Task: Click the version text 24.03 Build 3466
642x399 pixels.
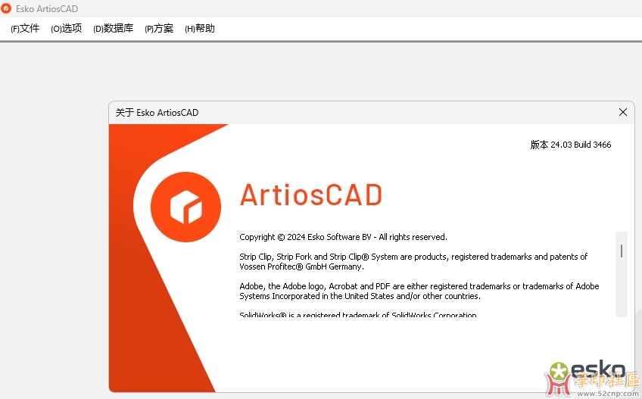Action: [x=570, y=145]
